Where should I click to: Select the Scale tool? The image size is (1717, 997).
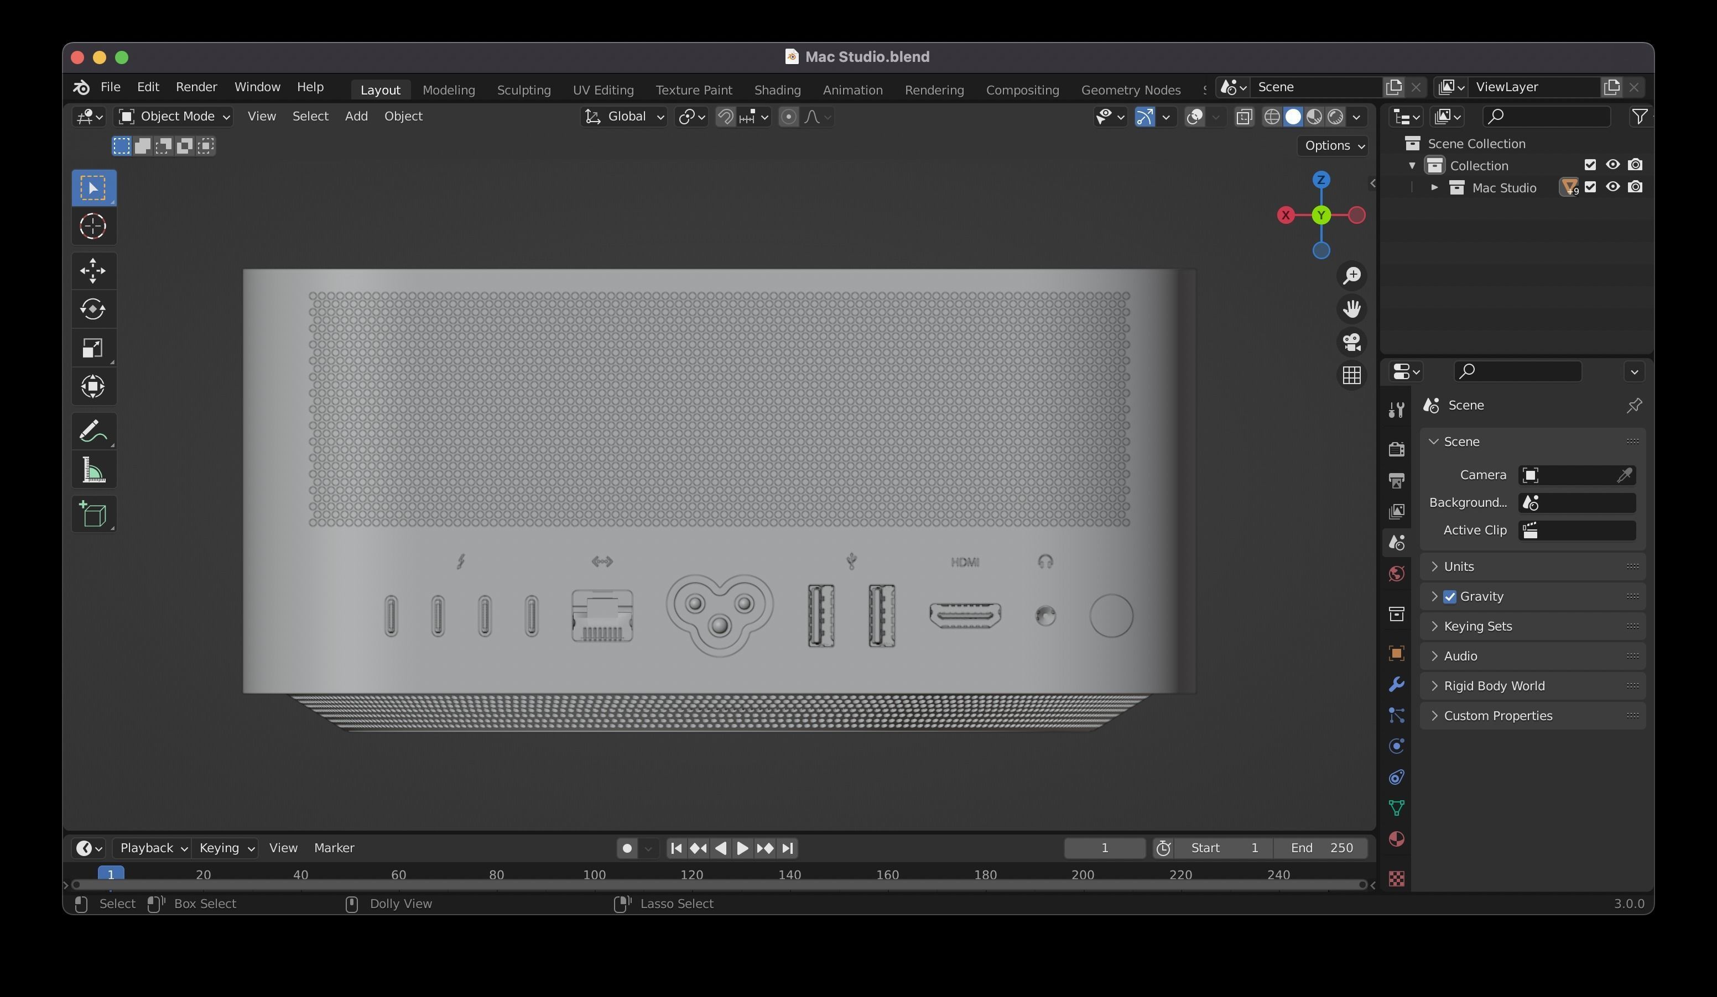tap(94, 348)
